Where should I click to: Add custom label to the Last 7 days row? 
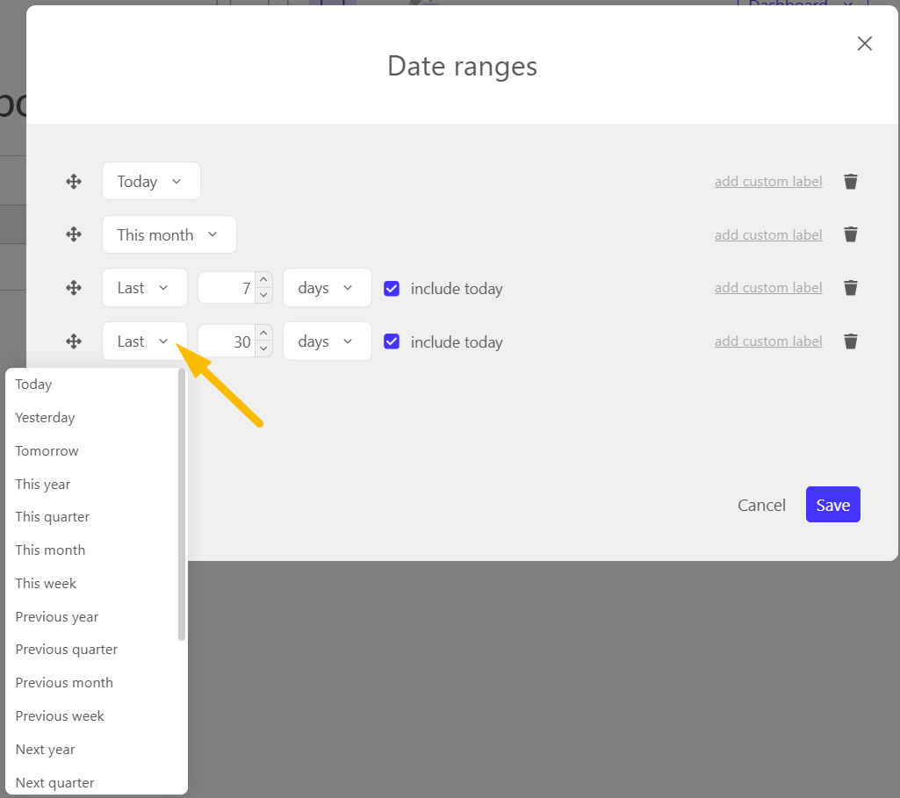coord(768,287)
